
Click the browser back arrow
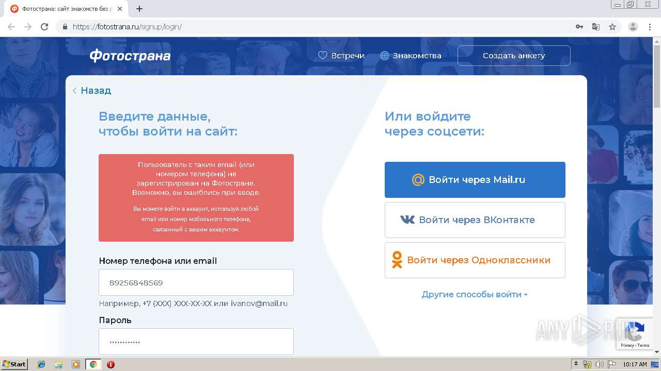coord(11,27)
